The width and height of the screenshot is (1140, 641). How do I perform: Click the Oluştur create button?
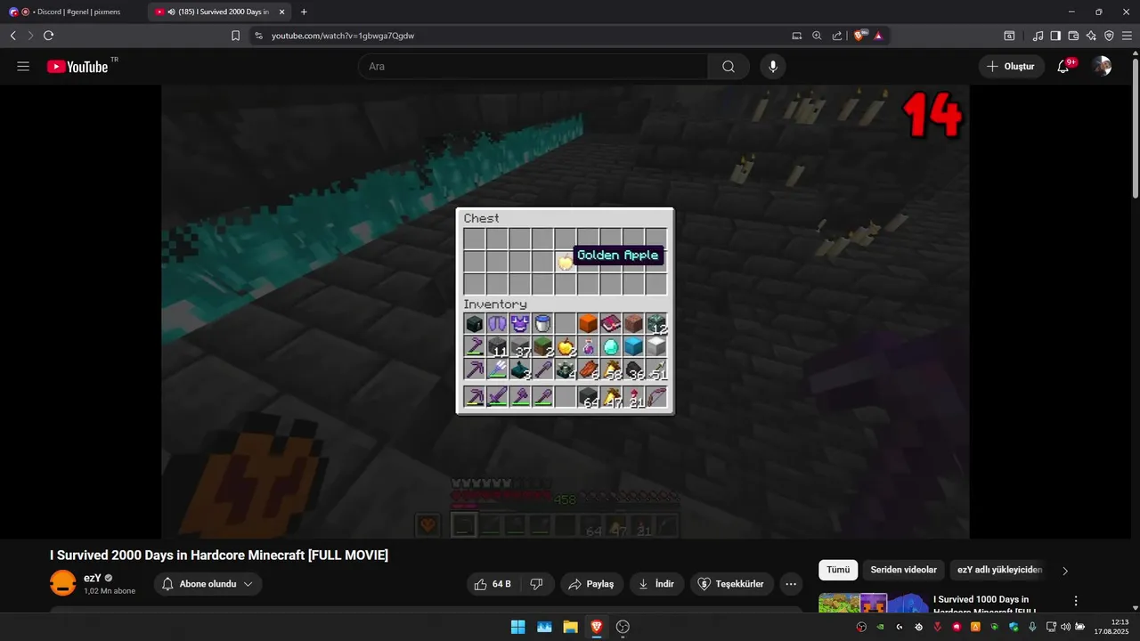1011,67
